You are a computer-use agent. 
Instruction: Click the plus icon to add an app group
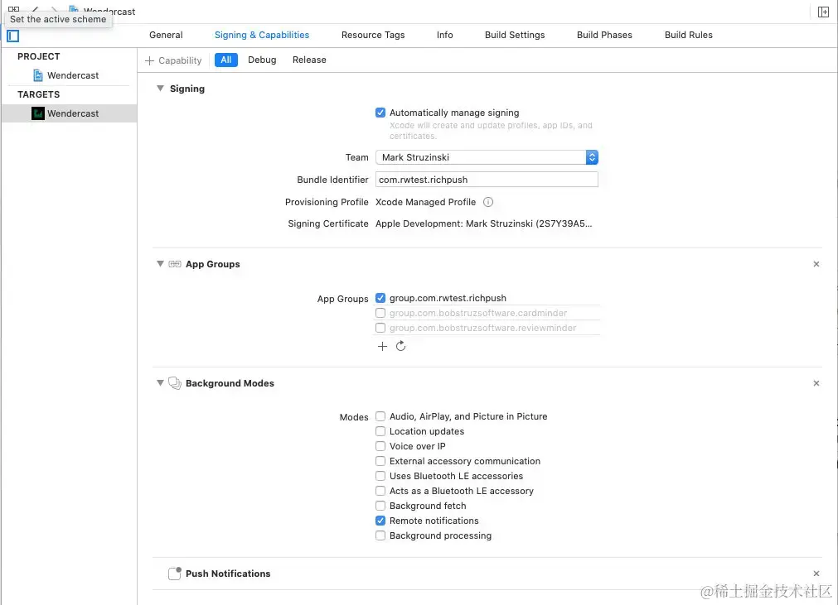point(382,346)
